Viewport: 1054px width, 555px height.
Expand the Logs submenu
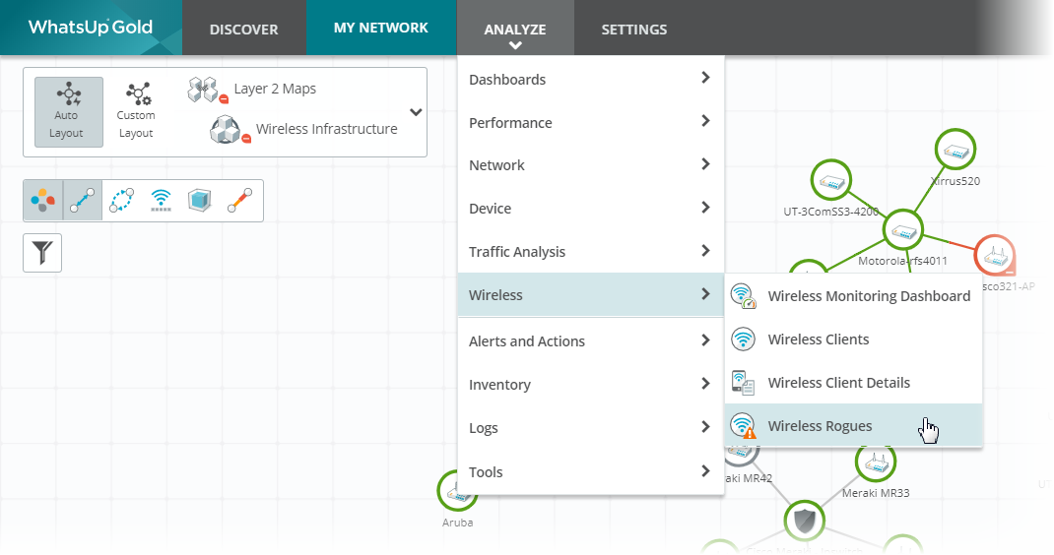pos(590,427)
